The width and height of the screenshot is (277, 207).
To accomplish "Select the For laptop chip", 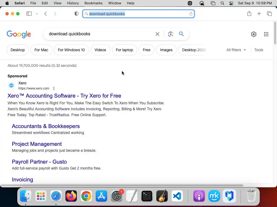I will (124, 50).
